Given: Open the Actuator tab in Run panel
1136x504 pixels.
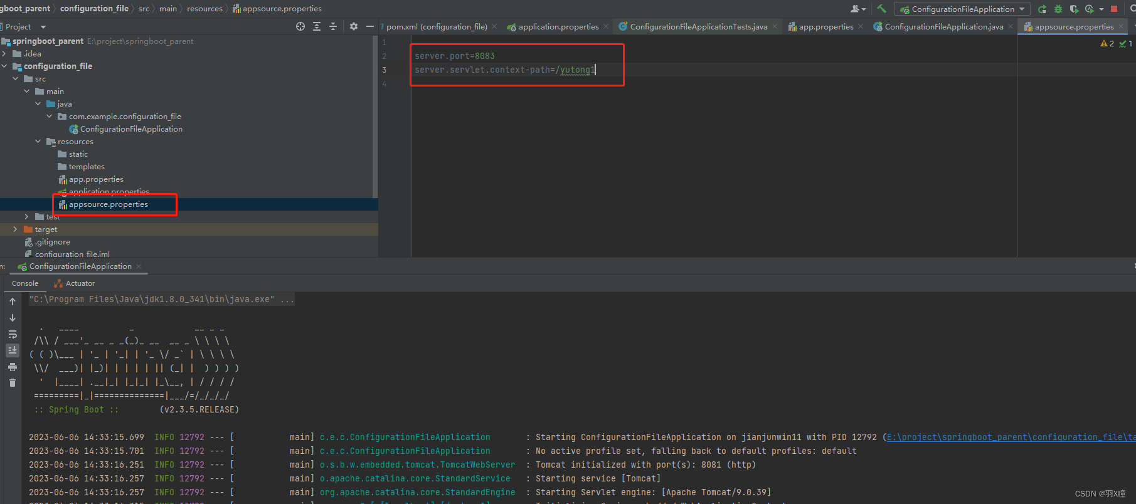Looking at the screenshot, I should point(75,283).
